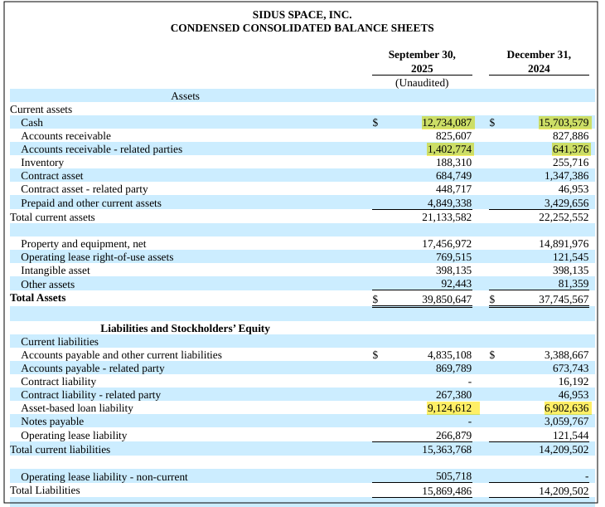Screen dimensions: 605x507
Task: Click value 448,717
Action: point(454,189)
